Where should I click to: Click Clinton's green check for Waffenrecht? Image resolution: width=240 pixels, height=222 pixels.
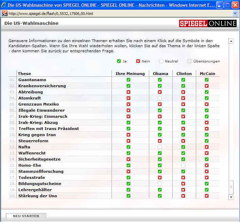(x=183, y=153)
